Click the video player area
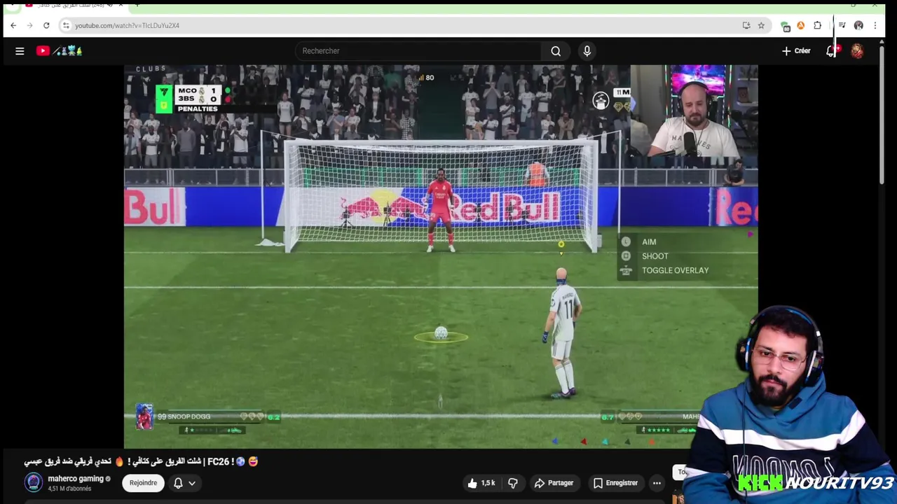The image size is (897, 504). [x=441, y=256]
